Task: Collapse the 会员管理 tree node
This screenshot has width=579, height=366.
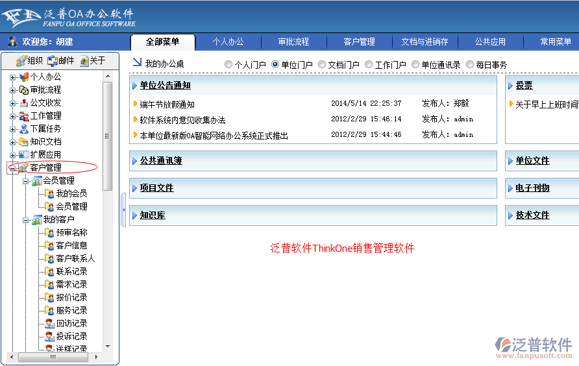Action: point(25,181)
